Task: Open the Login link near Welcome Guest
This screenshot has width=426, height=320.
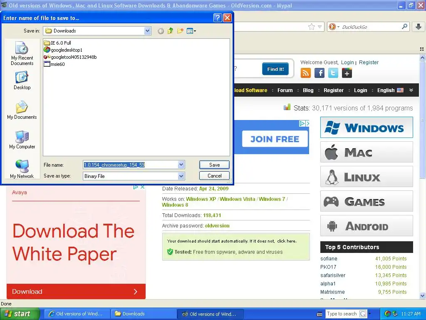Action: coord(347,62)
